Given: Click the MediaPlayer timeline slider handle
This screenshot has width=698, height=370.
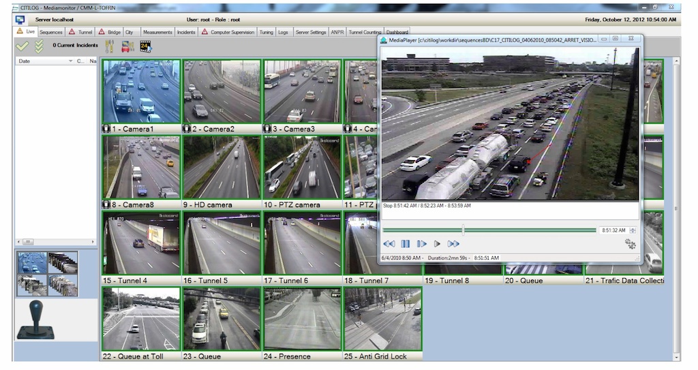Looking at the screenshot, I should pyautogui.click(x=464, y=230).
